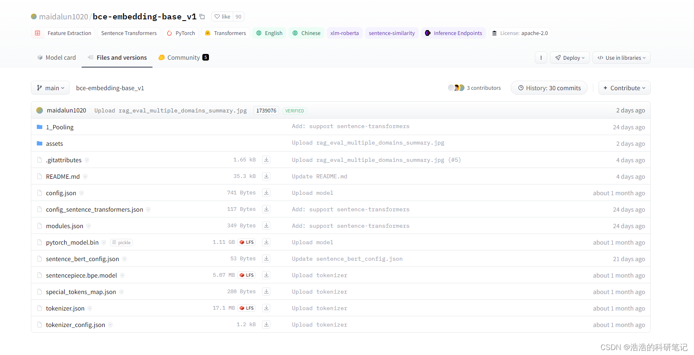Viewport: 694px width, 355px height.
Task: Click the xlm-roberta tag
Action: click(x=345, y=33)
